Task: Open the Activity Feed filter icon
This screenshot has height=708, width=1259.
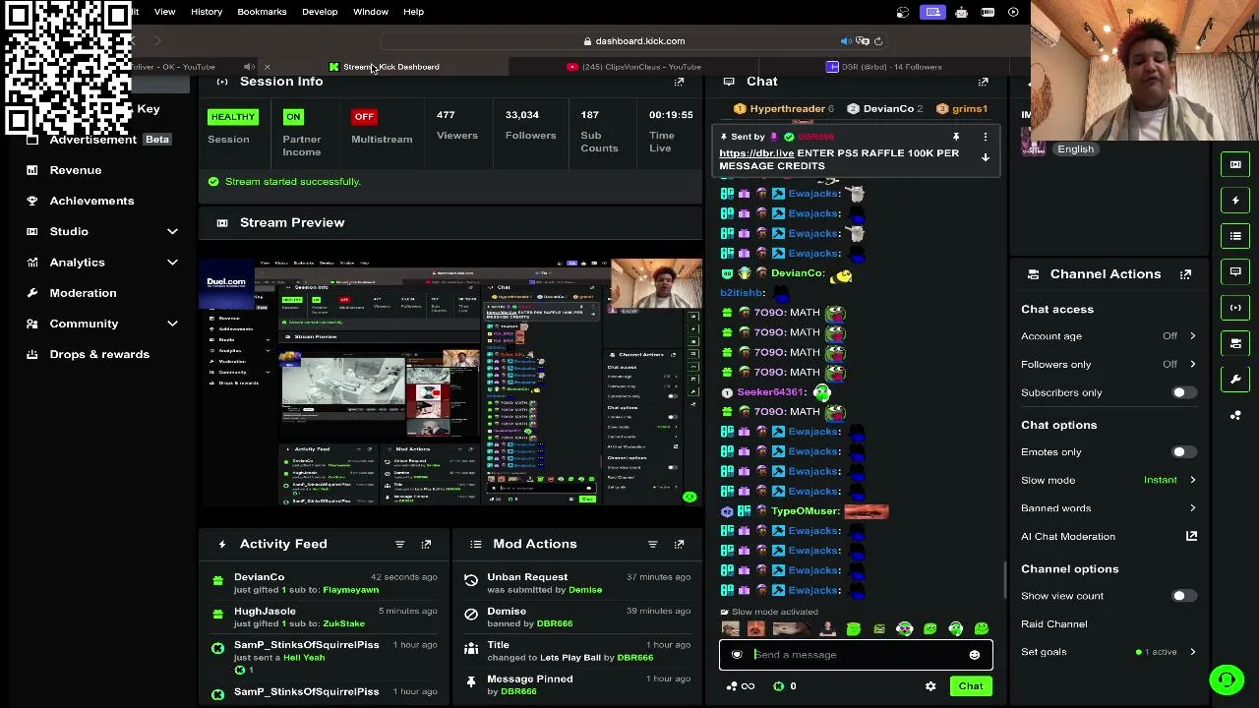Action: 399,544
